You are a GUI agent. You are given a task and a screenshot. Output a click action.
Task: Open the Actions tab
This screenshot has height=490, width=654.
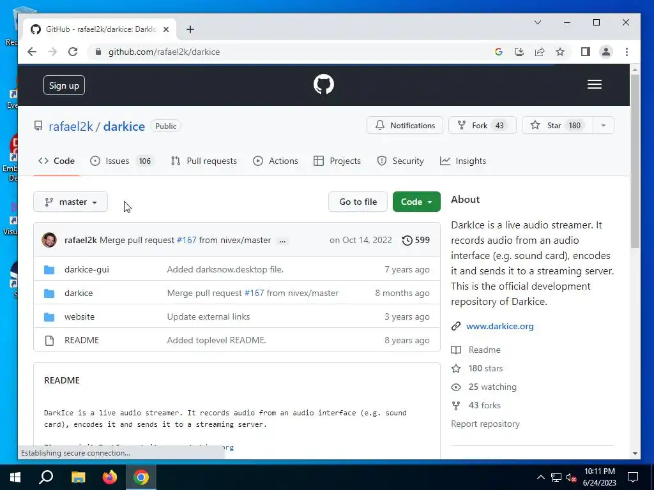tap(275, 161)
